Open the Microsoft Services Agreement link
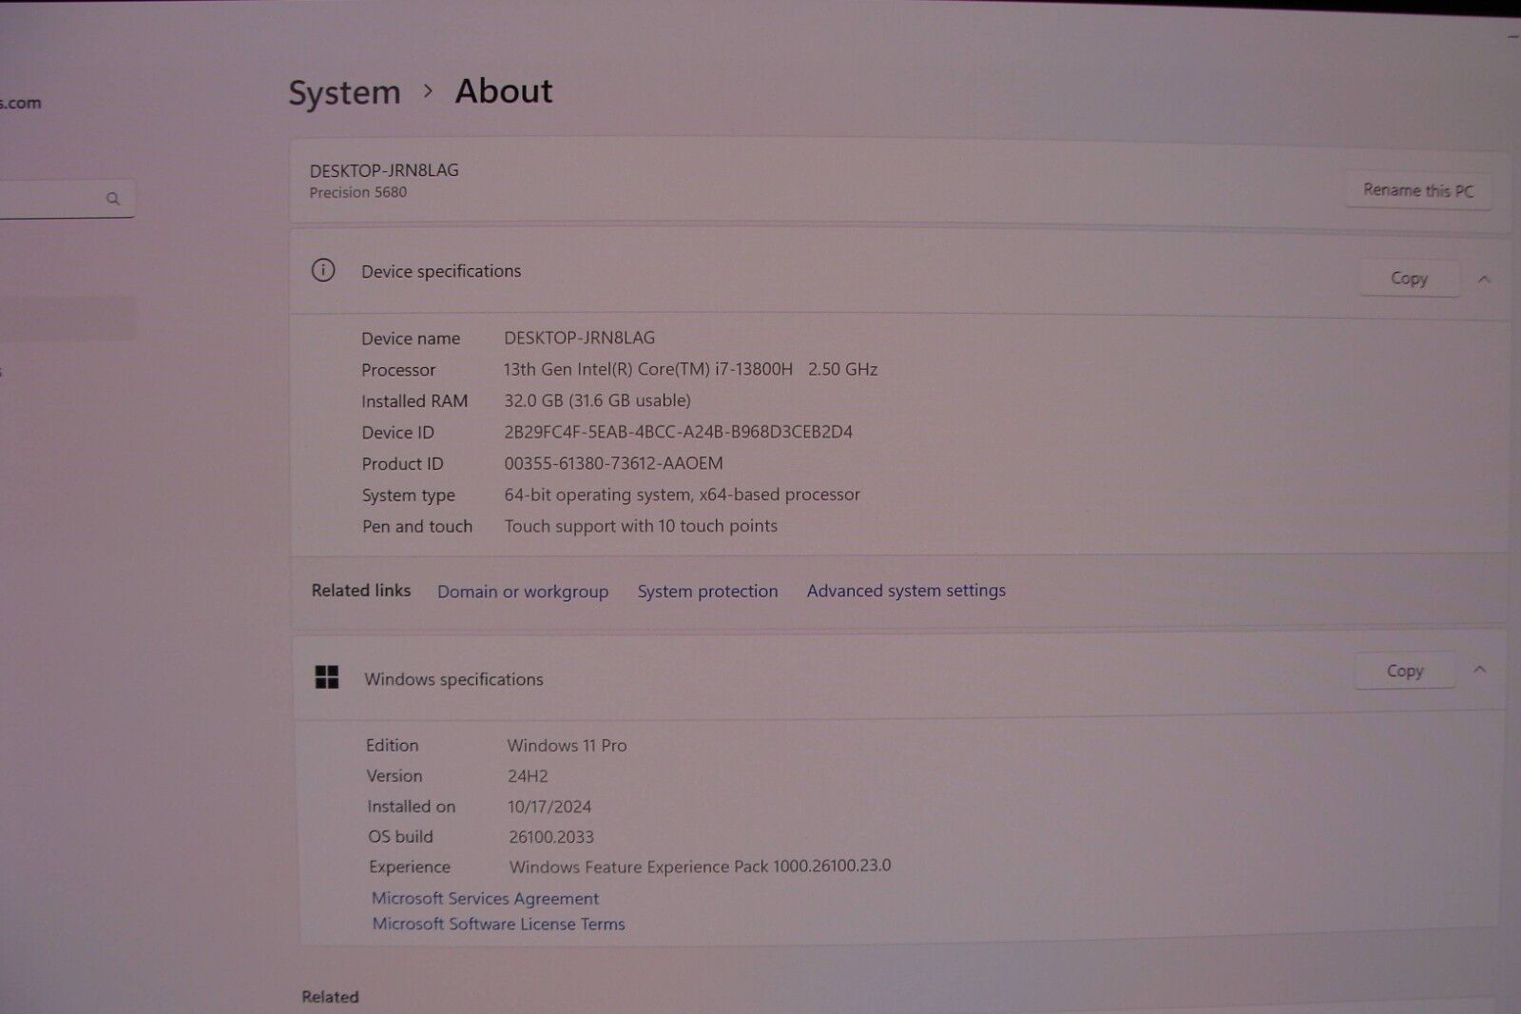1521x1014 pixels. (x=485, y=898)
